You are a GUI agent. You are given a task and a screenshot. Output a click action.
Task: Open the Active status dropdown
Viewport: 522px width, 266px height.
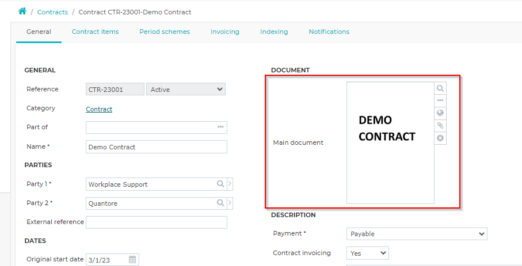(186, 89)
